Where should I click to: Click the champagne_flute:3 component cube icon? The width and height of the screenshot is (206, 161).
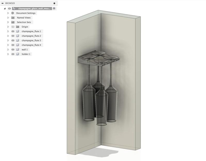click(x=18, y=40)
